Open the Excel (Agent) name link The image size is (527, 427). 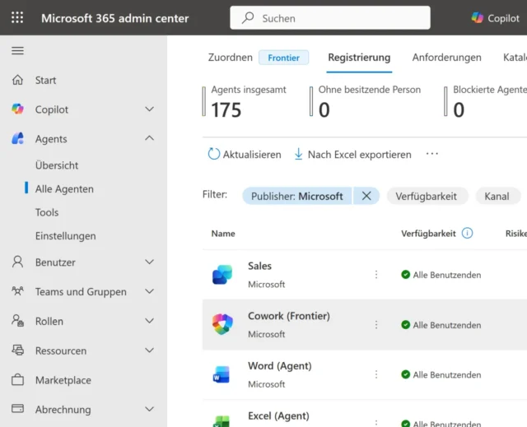(278, 416)
